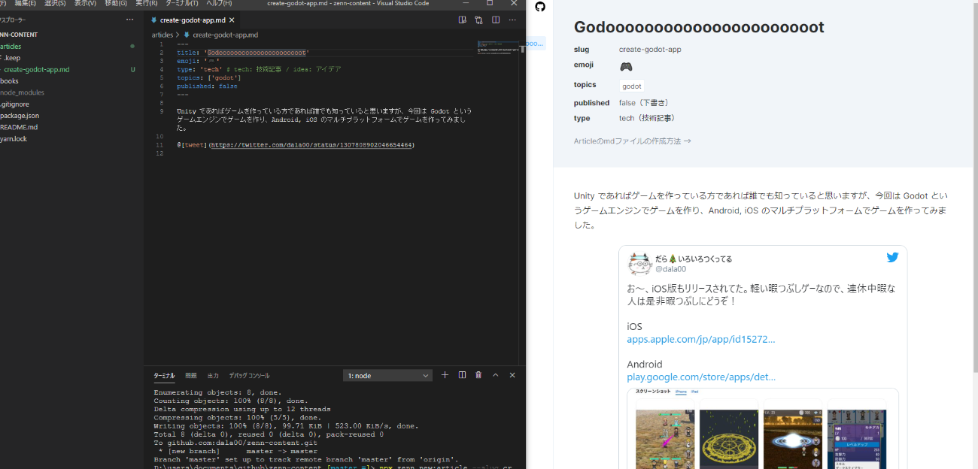Open the play.google.com link in the tweet
Screen dimensions: 978x469
pos(700,377)
